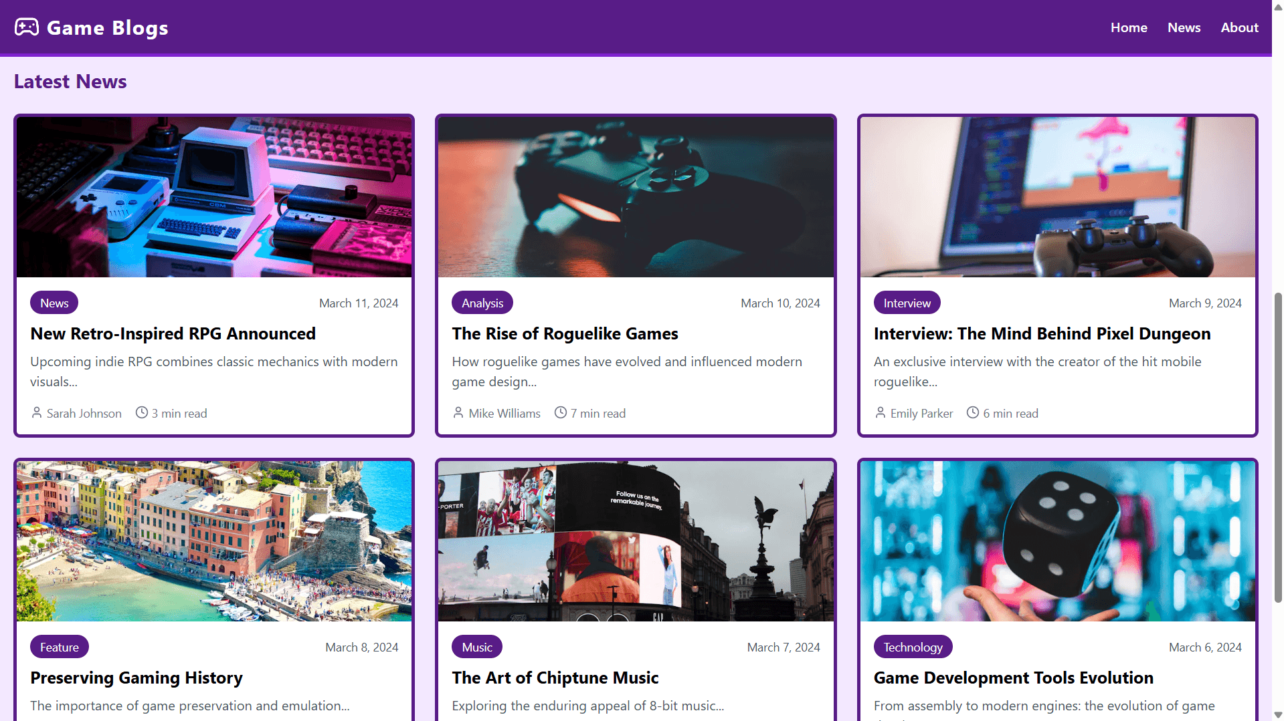Screen dimensions: 1284x721
Task: Click the March 8, 2024 date
Action: [361, 647]
